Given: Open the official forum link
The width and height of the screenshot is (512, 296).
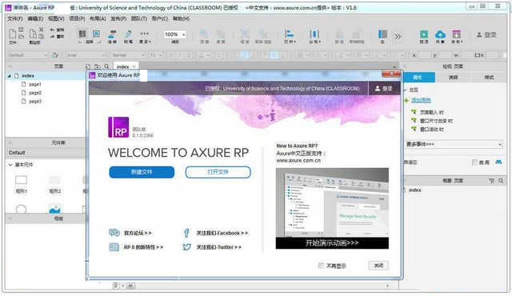Looking at the screenshot, I should (x=138, y=233).
